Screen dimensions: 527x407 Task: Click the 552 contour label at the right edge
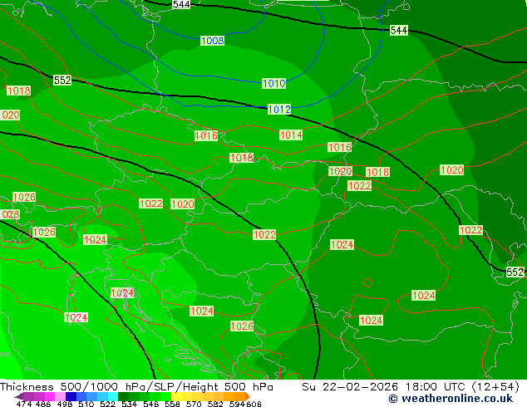(515, 272)
